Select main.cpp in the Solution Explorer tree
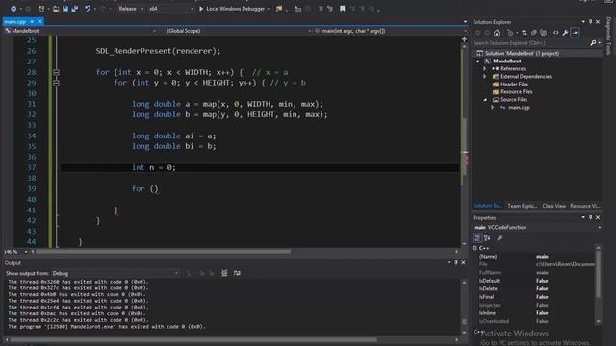616x346 pixels. pyautogui.click(x=519, y=107)
